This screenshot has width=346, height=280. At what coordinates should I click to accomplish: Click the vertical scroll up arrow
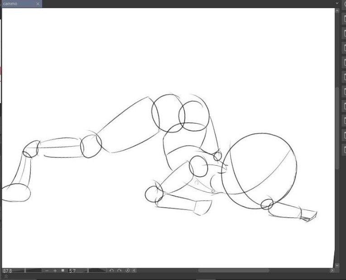click(x=337, y=11)
